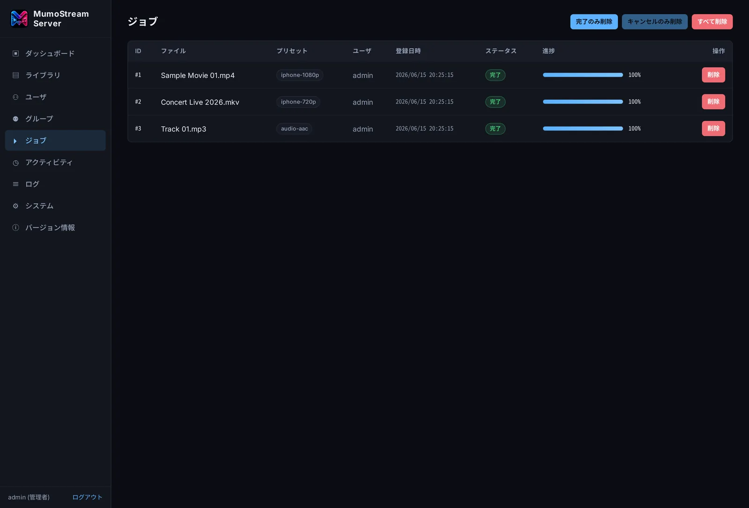Select the ライブラリ library icon

(x=15, y=75)
